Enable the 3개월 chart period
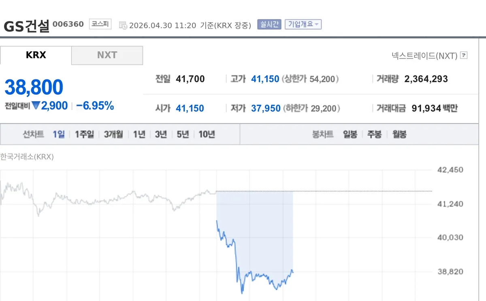Image resolution: width=486 pixels, height=301 pixels. 112,134
